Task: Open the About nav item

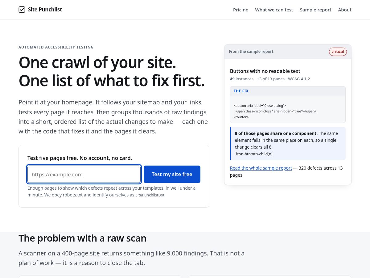Action: pyautogui.click(x=345, y=10)
